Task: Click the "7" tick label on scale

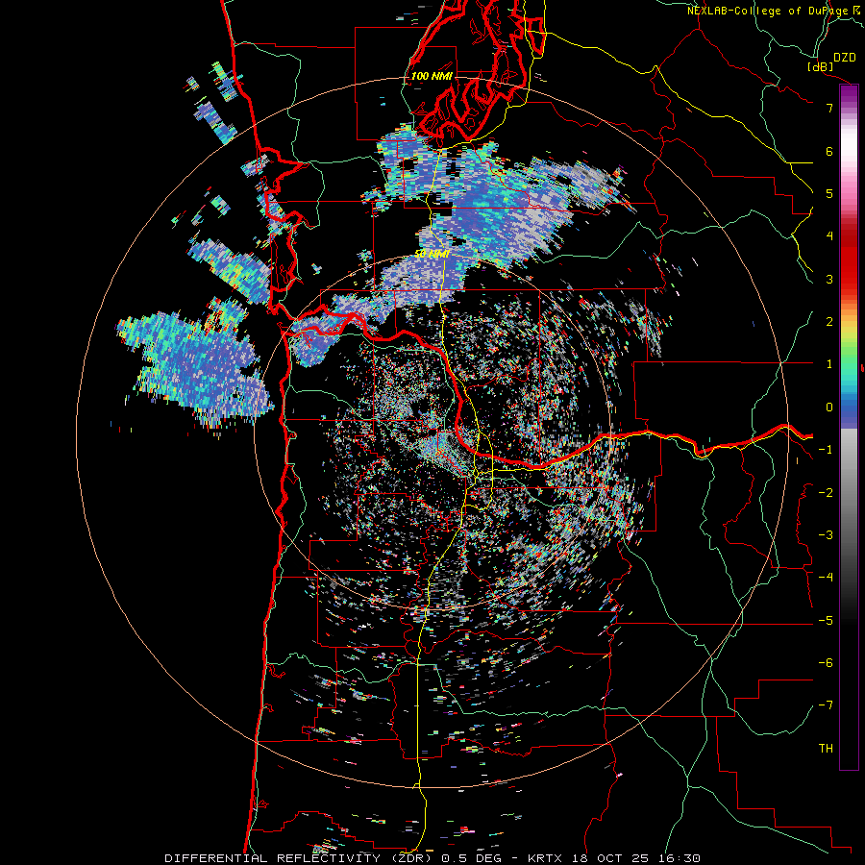Action: pos(829,108)
